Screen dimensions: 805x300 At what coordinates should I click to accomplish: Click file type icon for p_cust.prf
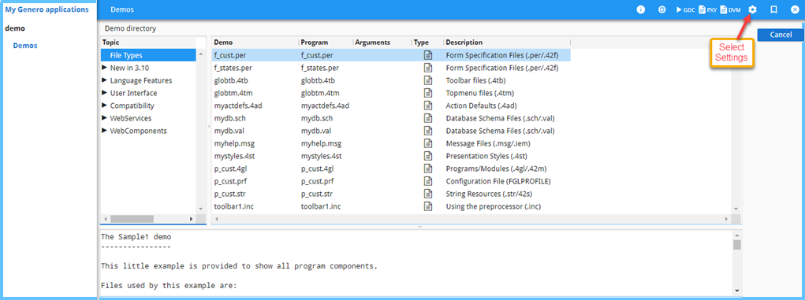point(427,181)
